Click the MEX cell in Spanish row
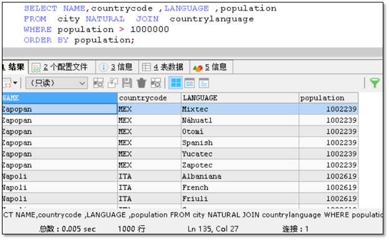389x240 pixels. (149, 143)
